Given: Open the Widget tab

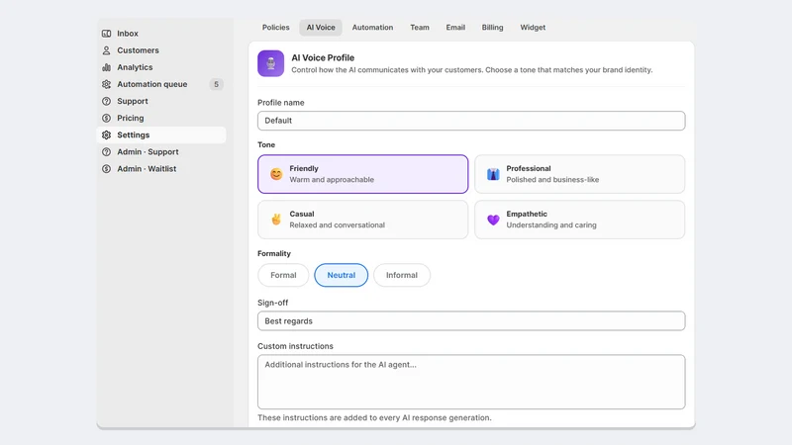Looking at the screenshot, I should coord(533,28).
